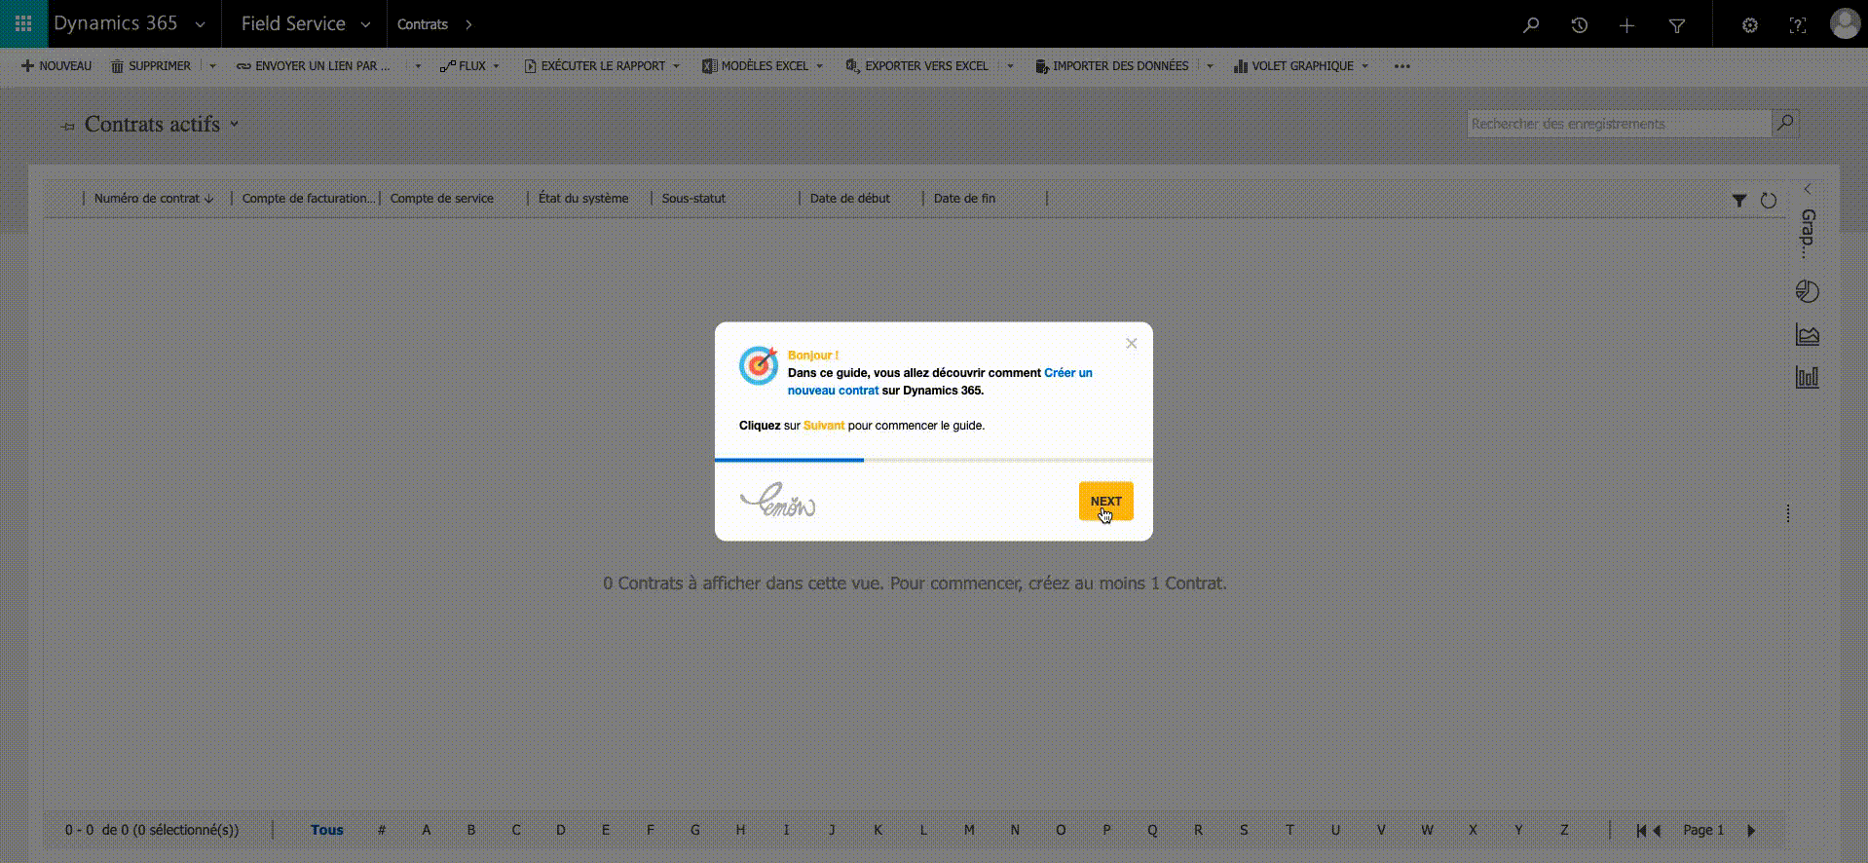Select the pie chart icon
Viewport: 1868px width, 863px height.
(x=1808, y=291)
